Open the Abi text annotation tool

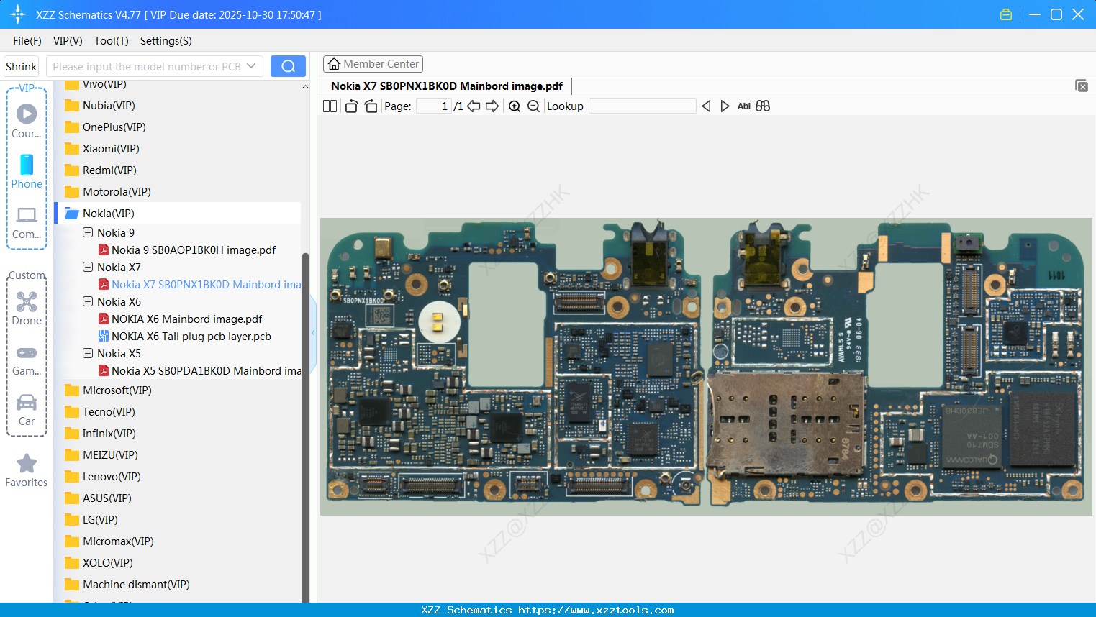pyautogui.click(x=743, y=106)
